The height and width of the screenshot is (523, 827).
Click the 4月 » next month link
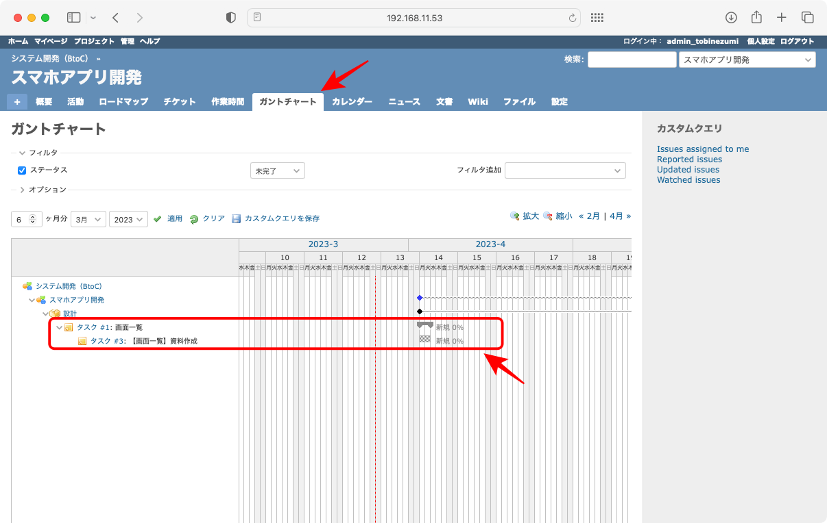pos(619,216)
